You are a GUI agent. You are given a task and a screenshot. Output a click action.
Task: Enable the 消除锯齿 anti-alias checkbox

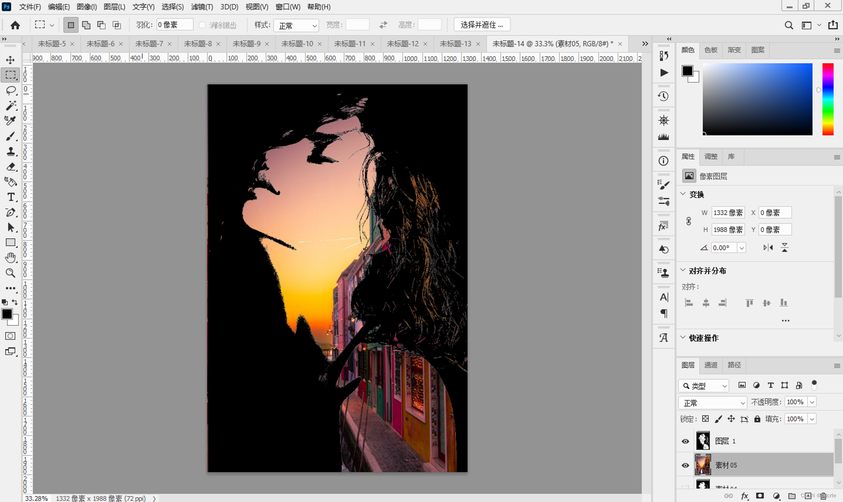click(202, 25)
